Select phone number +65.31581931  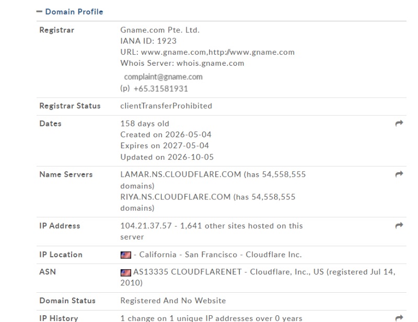(161, 89)
